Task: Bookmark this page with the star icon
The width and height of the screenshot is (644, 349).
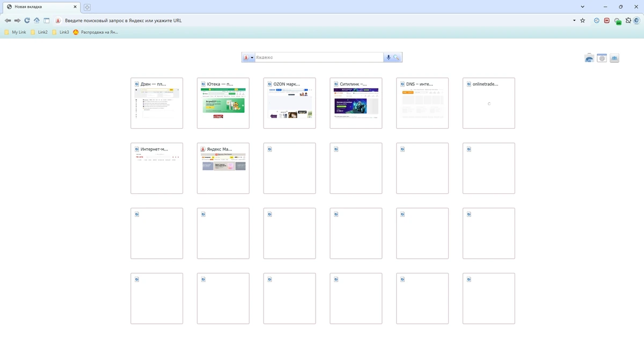Action: (x=583, y=20)
